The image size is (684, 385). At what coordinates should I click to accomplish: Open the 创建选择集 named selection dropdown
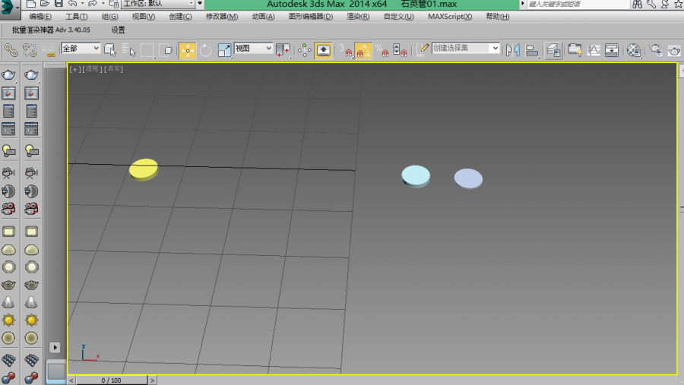point(466,49)
